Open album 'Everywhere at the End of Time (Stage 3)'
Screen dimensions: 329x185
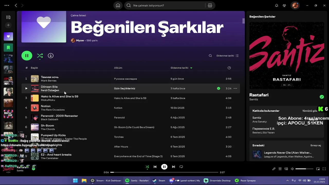click(138, 156)
